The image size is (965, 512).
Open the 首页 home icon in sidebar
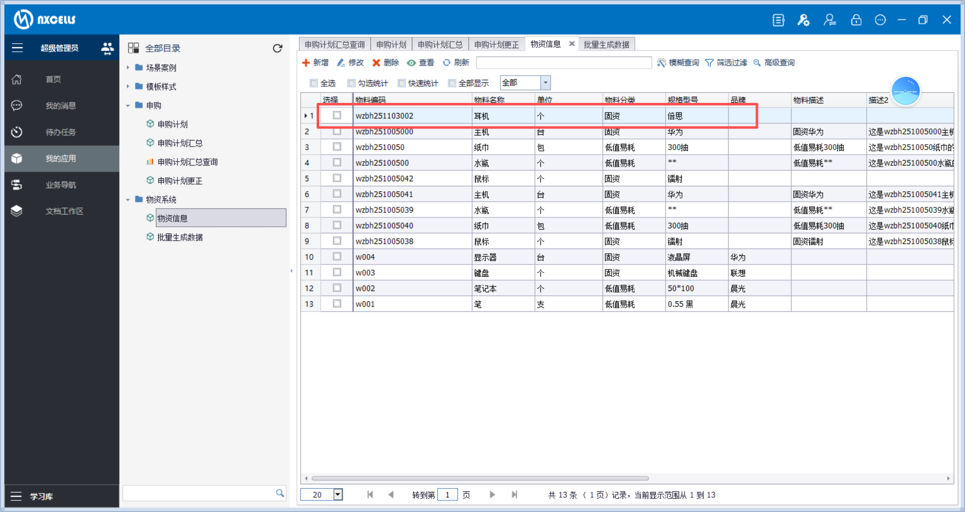pos(17,79)
